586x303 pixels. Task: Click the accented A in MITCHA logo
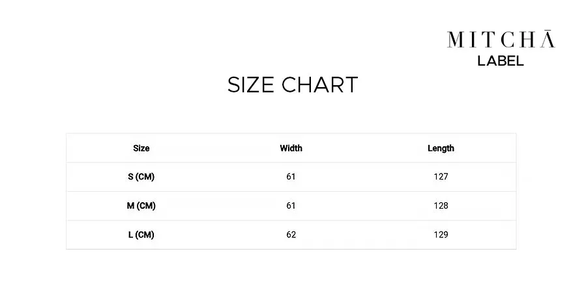[x=548, y=38]
